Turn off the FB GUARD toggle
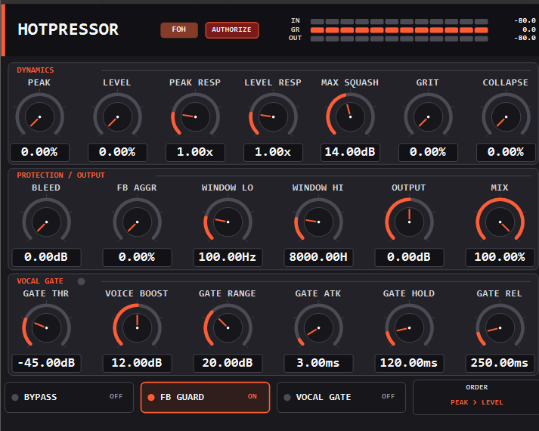 205,397
